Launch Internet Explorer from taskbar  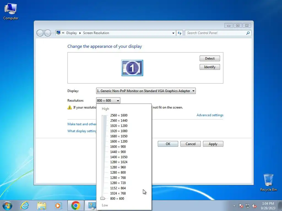tap(25, 206)
